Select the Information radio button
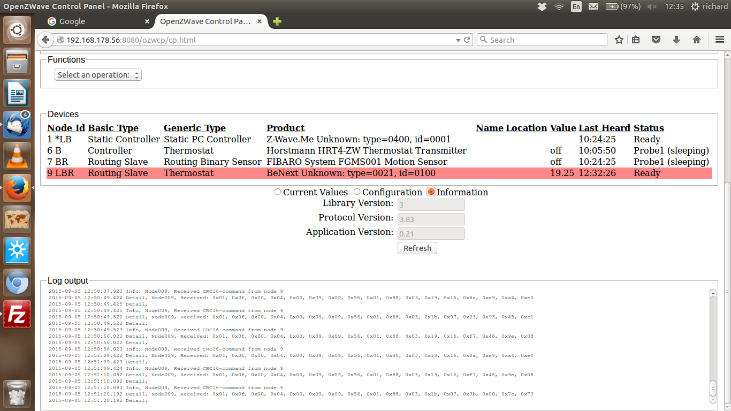The width and height of the screenshot is (731, 411). (431, 192)
